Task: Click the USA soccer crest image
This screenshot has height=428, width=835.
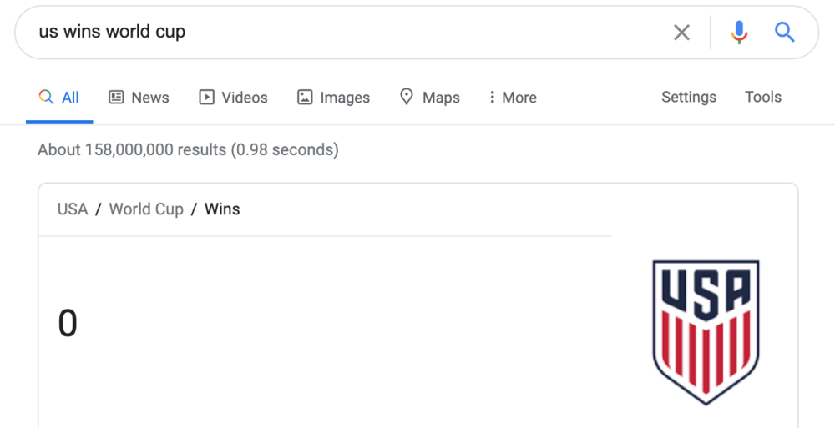Action: pyautogui.click(x=706, y=331)
